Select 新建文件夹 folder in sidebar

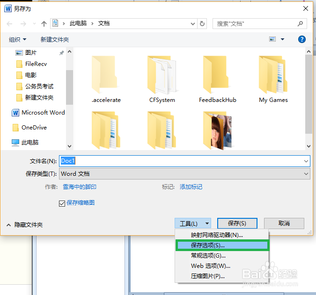35,98
